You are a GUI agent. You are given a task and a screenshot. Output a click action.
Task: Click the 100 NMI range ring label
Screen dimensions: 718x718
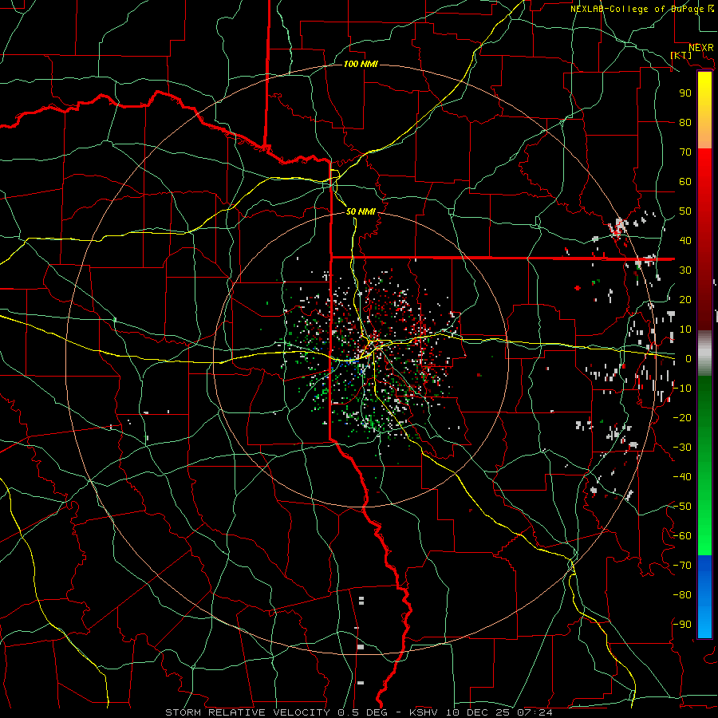pyautogui.click(x=361, y=64)
